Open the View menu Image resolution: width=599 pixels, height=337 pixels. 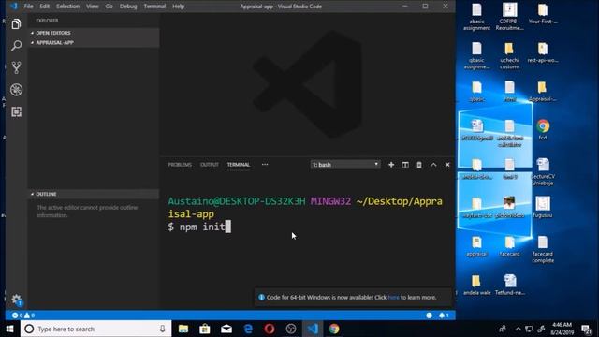pyautogui.click(x=92, y=7)
